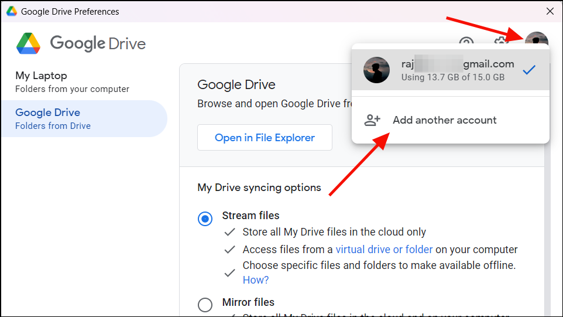Click the vertical scrollbar at right
This screenshot has height=317, width=563.
tap(548, 230)
